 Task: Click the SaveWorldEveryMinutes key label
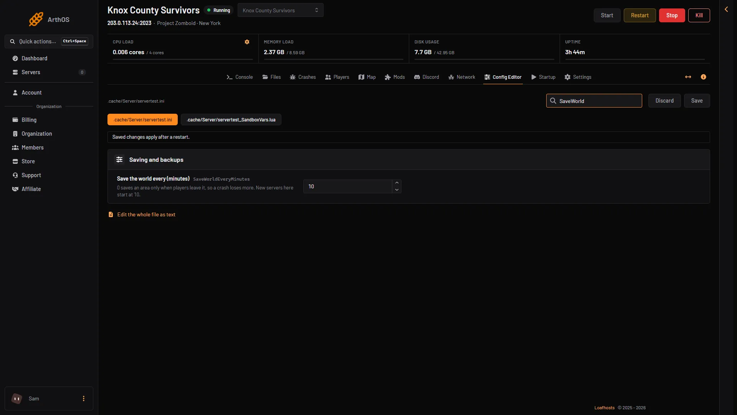[x=221, y=179]
